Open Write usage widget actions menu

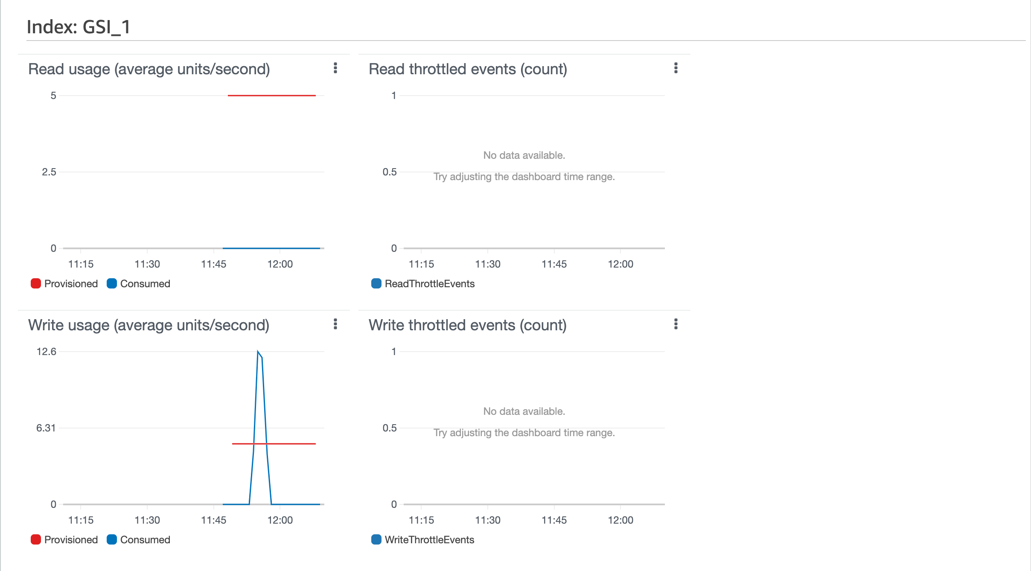pyautogui.click(x=335, y=324)
